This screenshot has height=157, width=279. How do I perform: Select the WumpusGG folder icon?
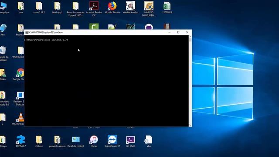click(x=20, y=51)
